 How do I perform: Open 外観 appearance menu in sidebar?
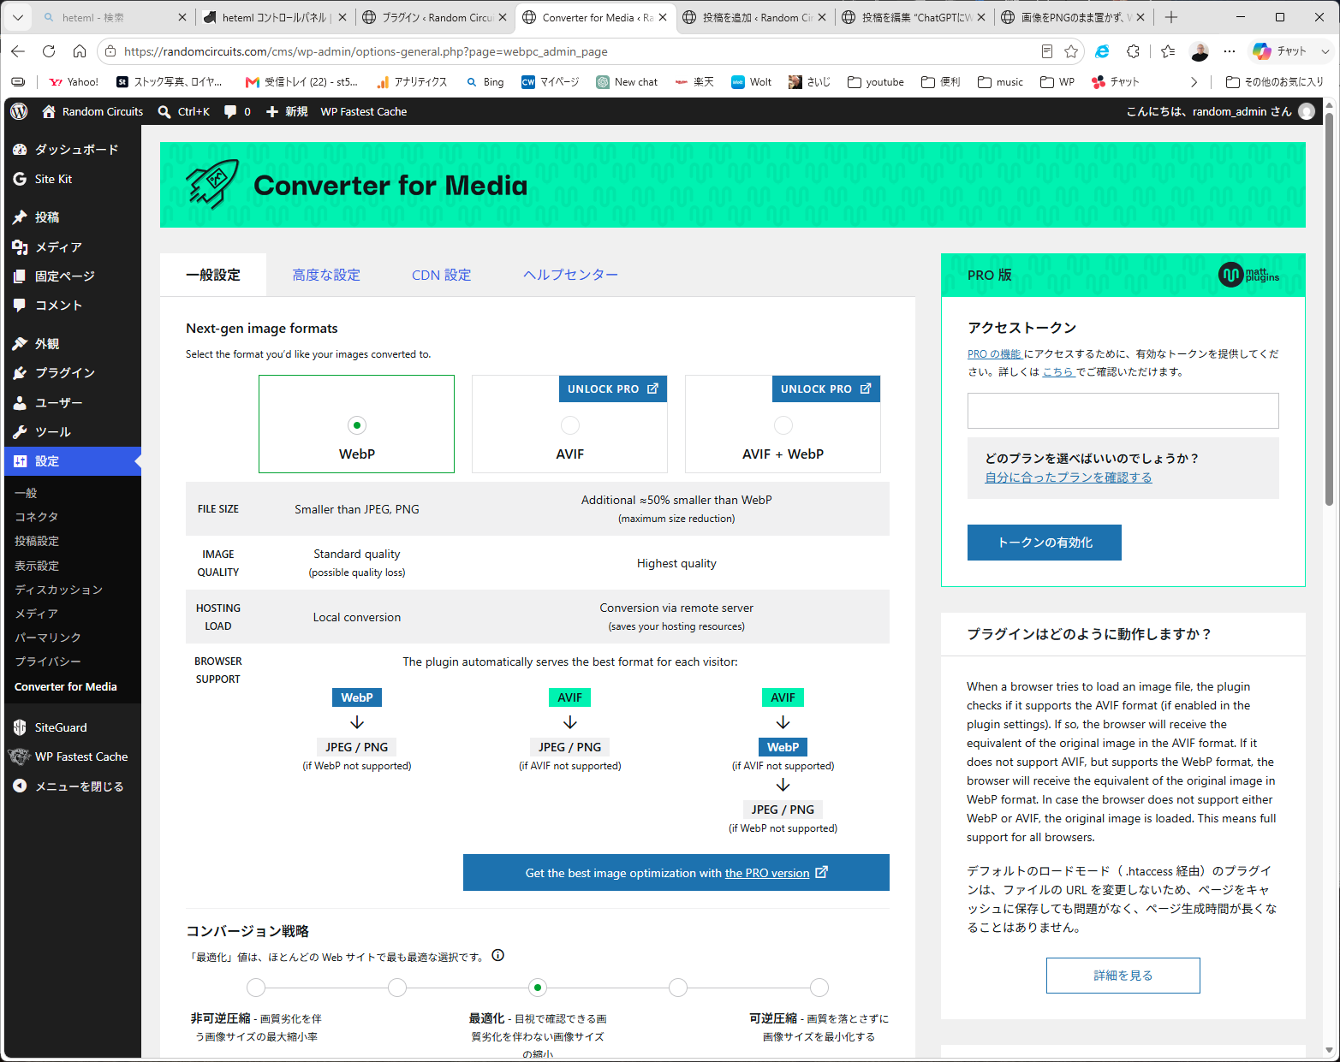tap(73, 344)
